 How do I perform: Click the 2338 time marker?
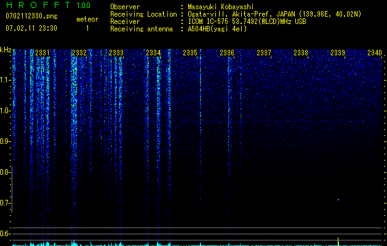tap(301, 53)
